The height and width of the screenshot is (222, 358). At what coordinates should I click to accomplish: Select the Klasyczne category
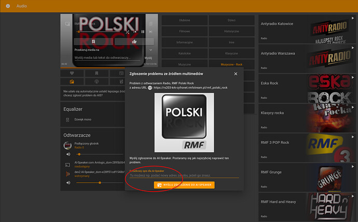(231, 53)
